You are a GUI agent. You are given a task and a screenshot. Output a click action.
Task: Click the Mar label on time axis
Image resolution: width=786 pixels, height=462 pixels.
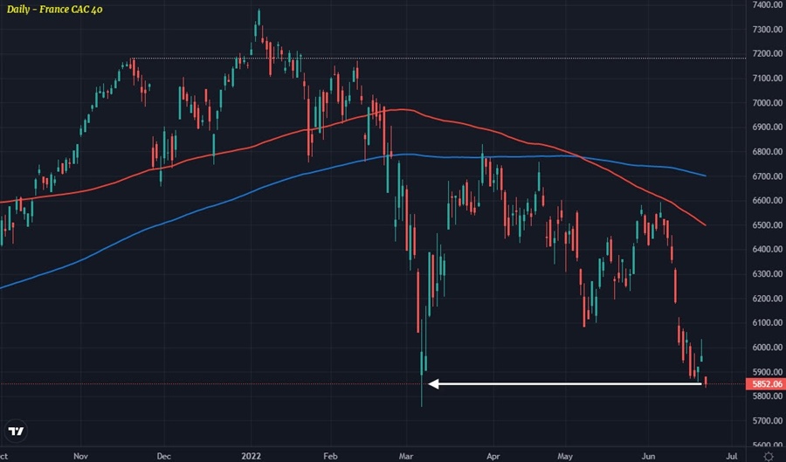(407, 455)
